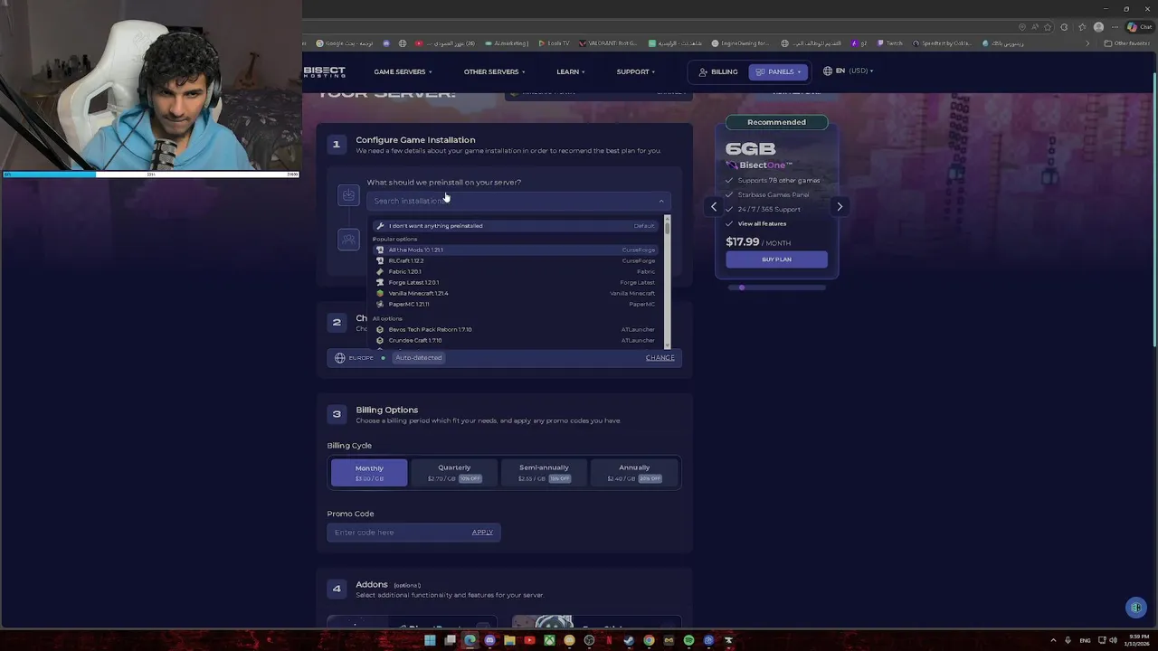Image resolution: width=1158 pixels, height=651 pixels.
Task: Open the Copilot Chat button in the browser
Action: (x=1138, y=27)
